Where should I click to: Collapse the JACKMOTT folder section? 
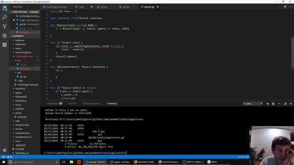25,36
